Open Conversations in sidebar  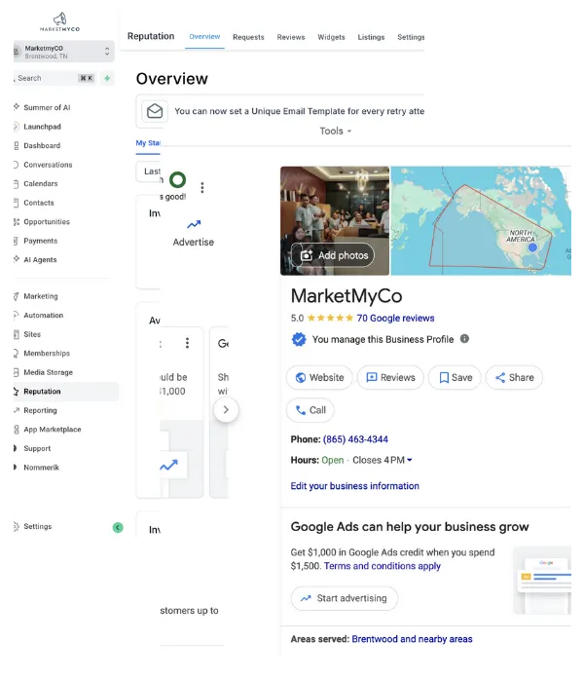coord(48,165)
